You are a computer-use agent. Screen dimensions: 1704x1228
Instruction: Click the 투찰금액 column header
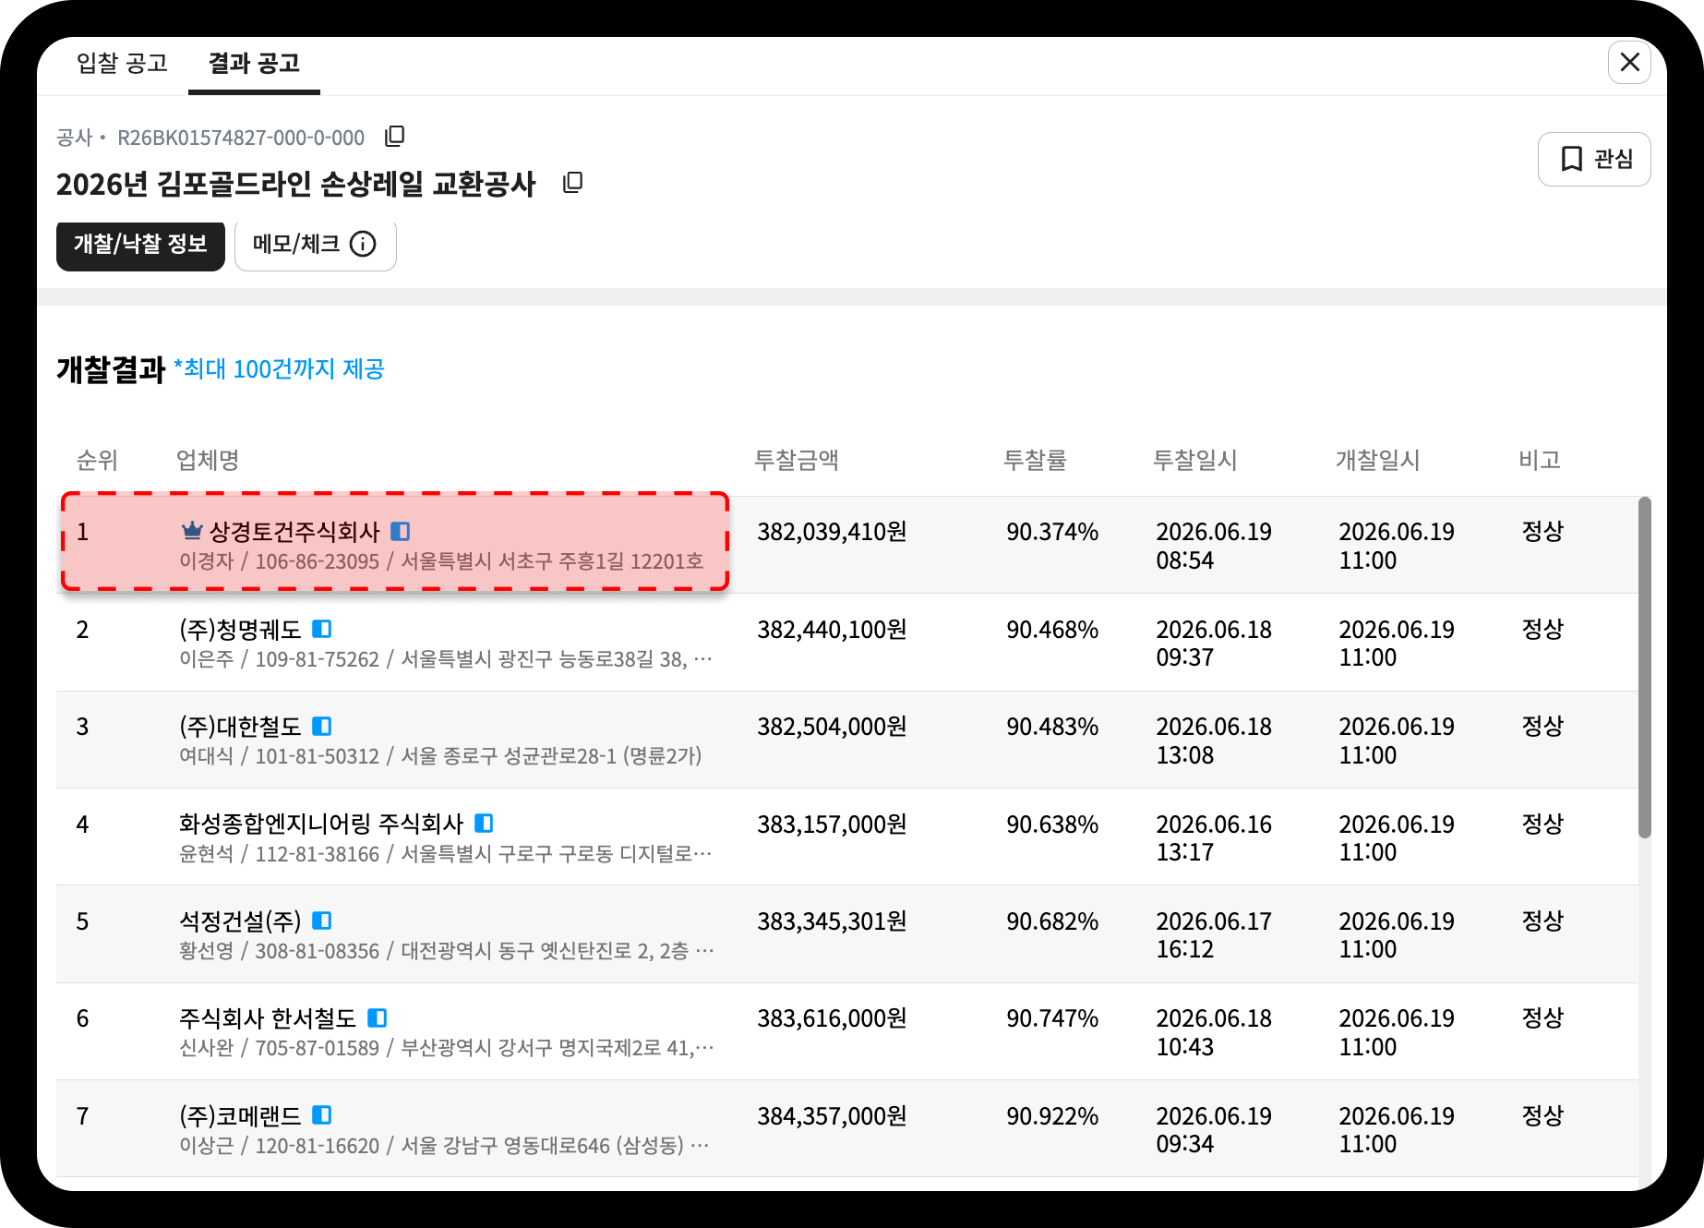[797, 460]
